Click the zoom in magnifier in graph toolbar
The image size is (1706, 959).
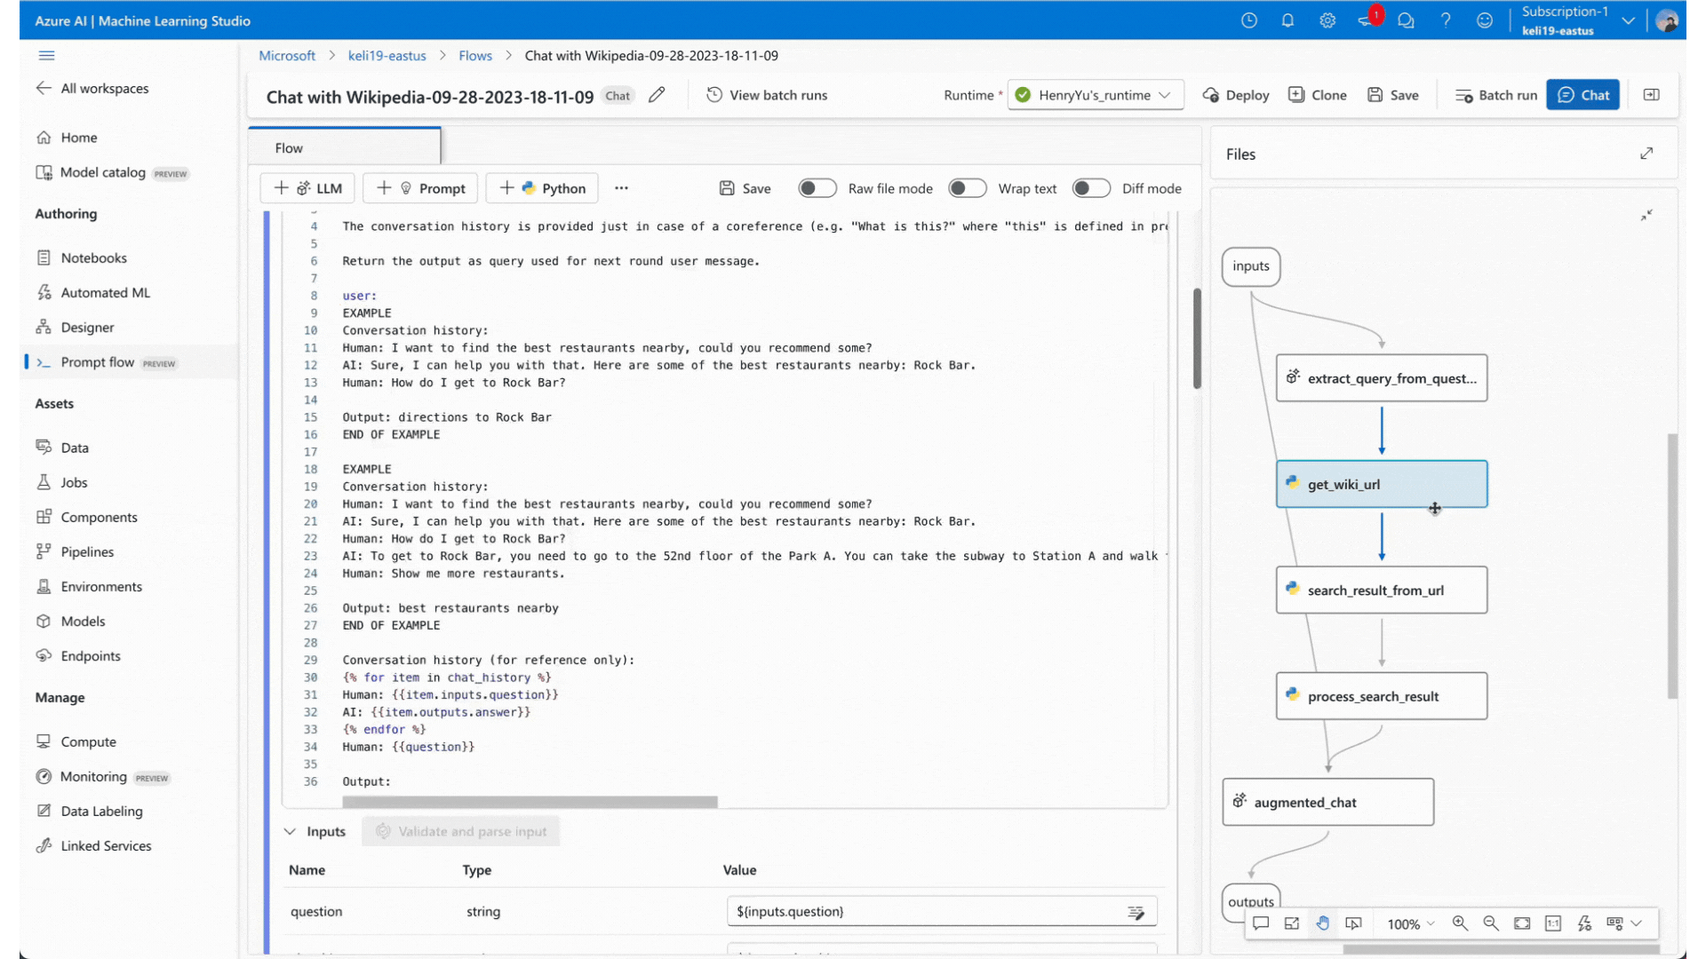pyautogui.click(x=1460, y=923)
